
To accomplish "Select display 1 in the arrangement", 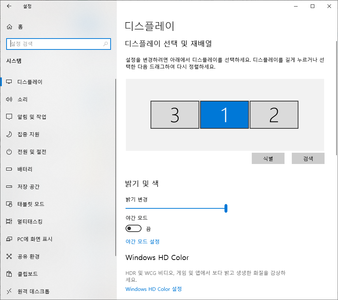I will click(224, 115).
